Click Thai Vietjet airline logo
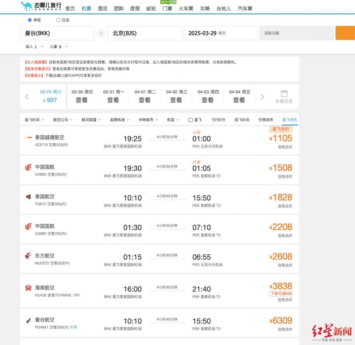 [29, 137]
